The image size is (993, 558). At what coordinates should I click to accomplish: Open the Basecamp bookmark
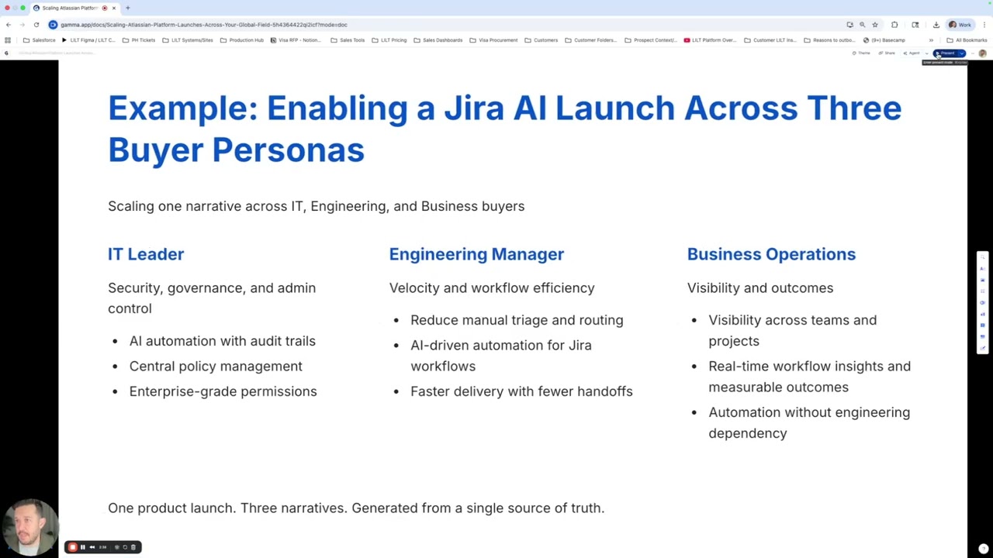pos(884,40)
